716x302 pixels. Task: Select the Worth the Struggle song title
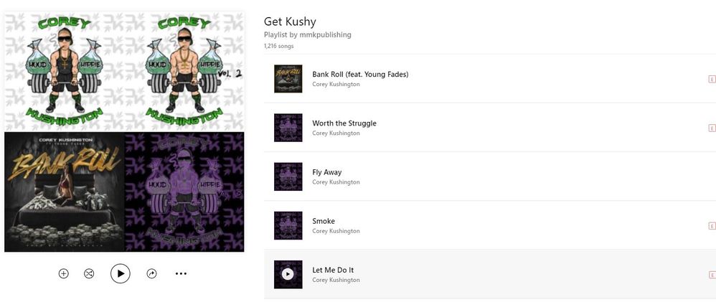[344, 123]
